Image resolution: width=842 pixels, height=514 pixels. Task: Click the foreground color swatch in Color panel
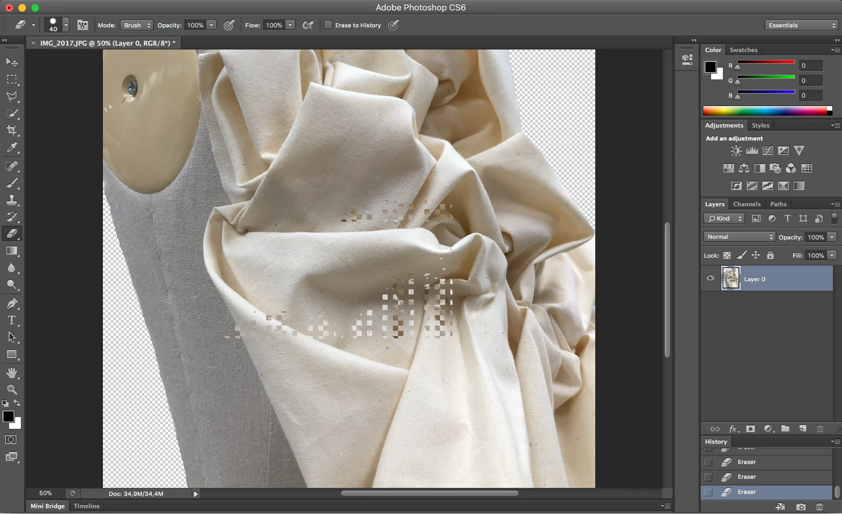pyautogui.click(x=710, y=67)
